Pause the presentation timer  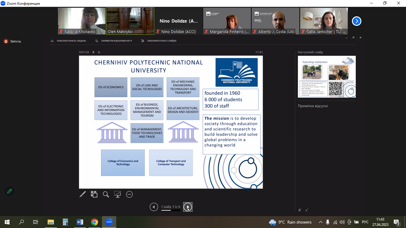pyautogui.click(x=93, y=52)
